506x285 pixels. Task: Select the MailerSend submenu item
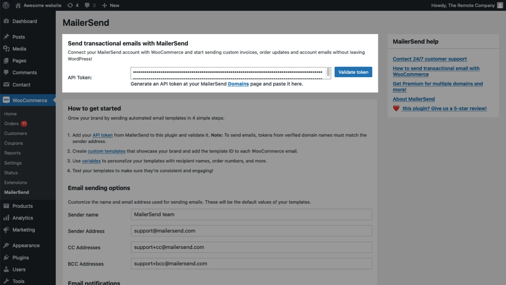pyautogui.click(x=17, y=192)
